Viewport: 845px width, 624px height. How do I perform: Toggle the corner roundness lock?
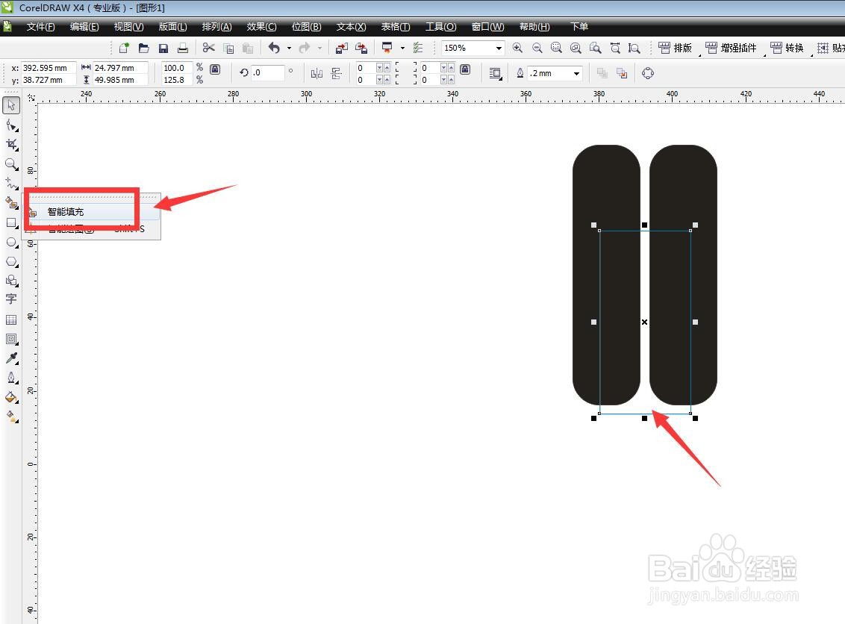tap(465, 69)
